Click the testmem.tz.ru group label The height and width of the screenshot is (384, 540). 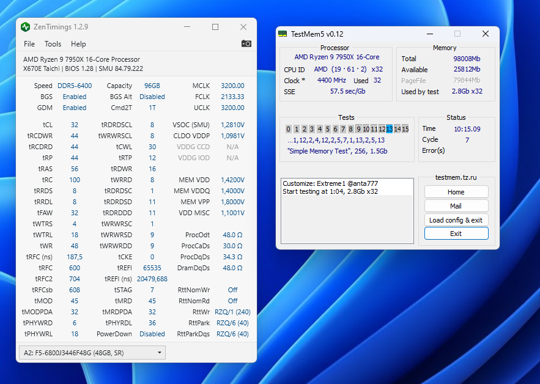click(456, 177)
